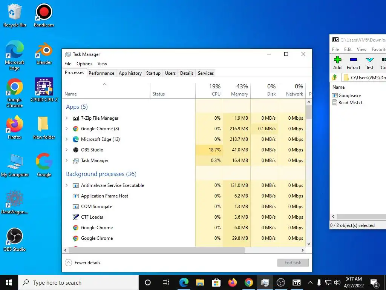The width and height of the screenshot is (386, 290).
Task: Switch to the Startup tab
Action: (153, 73)
